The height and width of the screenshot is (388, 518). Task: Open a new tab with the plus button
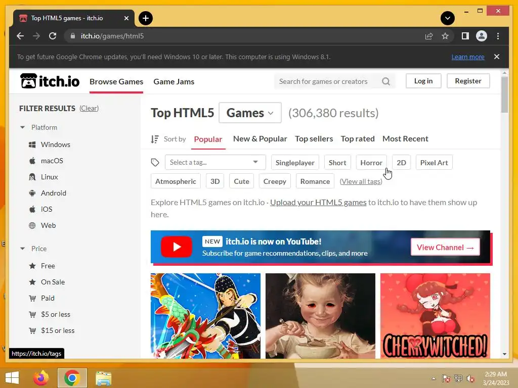pyautogui.click(x=146, y=18)
